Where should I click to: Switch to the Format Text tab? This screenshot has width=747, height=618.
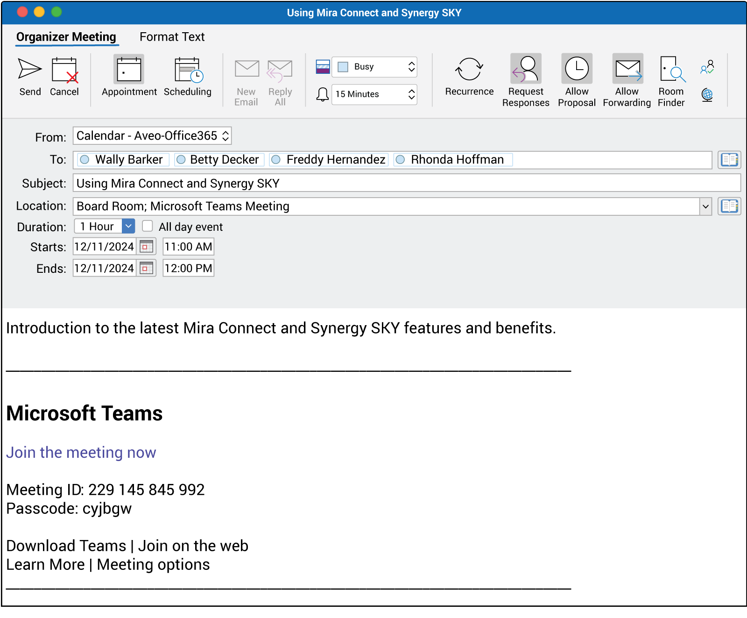pos(172,37)
